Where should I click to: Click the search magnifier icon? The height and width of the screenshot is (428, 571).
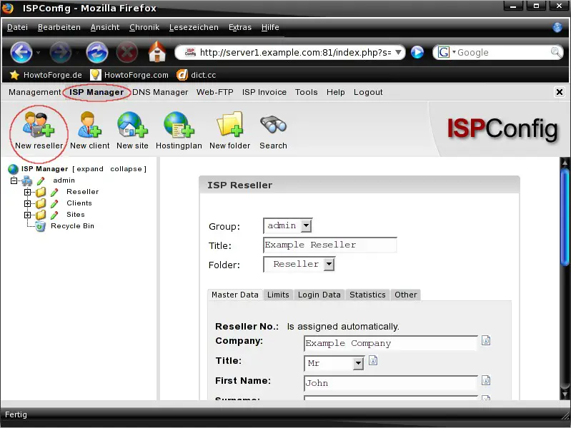(556, 52)
